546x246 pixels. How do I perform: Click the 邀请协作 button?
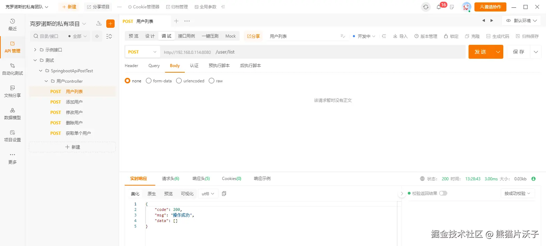(490, 7)
